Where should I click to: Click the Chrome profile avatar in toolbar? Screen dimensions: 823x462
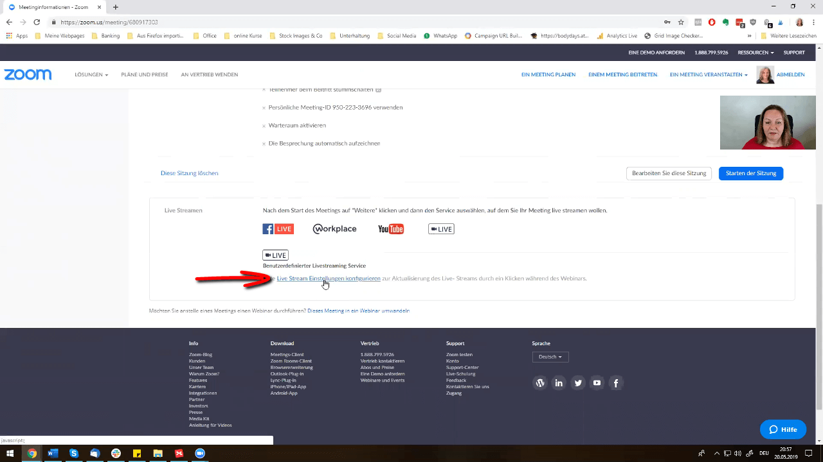point(800,22)
